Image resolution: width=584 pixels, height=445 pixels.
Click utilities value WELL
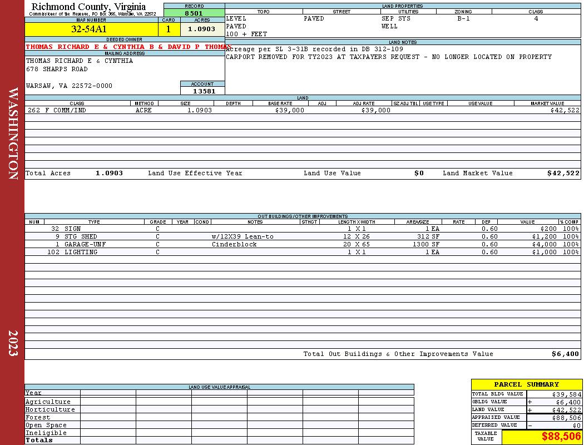[389, 27]
